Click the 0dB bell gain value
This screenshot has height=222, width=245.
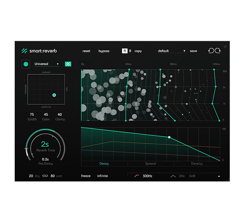point(192,176)
